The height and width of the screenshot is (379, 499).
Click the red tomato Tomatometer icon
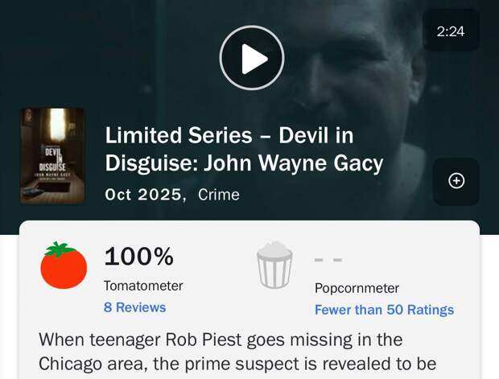(64, 266)
